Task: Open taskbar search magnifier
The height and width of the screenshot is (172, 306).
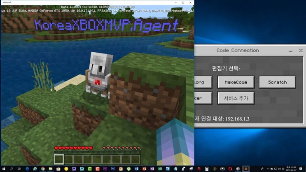Action: 12,169
